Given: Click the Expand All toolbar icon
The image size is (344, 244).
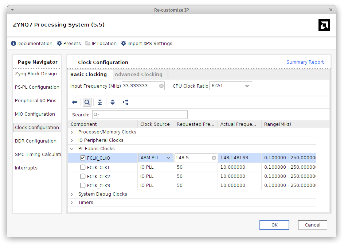Looking at the screenshot, I should (x=113, y=102).
